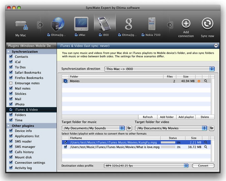Uncheck the What is love.mpg checkbox
Screen dimensions: 226x181
tap(66, 147)
